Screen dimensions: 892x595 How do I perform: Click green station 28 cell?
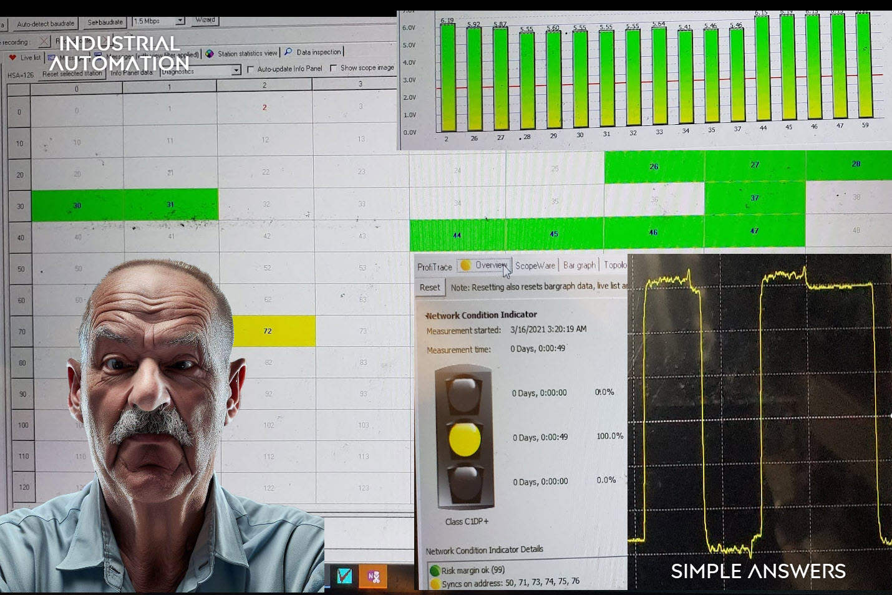point(849,164)
